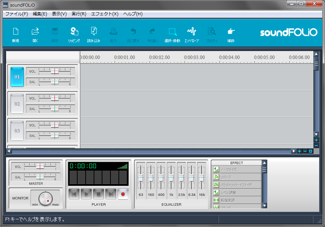Screen dimensions: 325x227
Task: Undo with the 元に戻す icon
Action: tap(133, 35)
